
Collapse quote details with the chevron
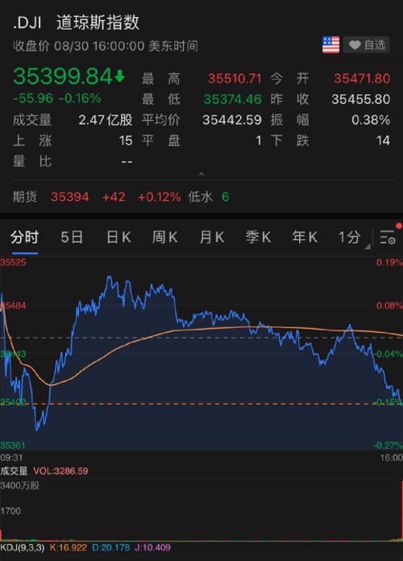[x=201, y=174]
